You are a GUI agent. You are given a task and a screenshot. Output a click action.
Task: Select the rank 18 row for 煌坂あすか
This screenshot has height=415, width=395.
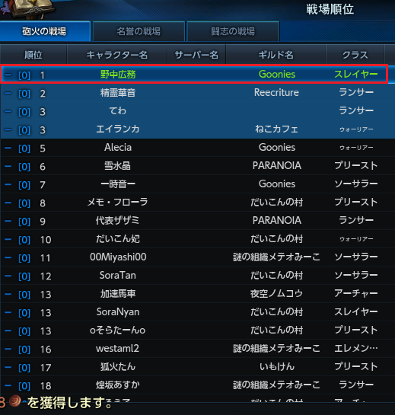coord(197,385)
